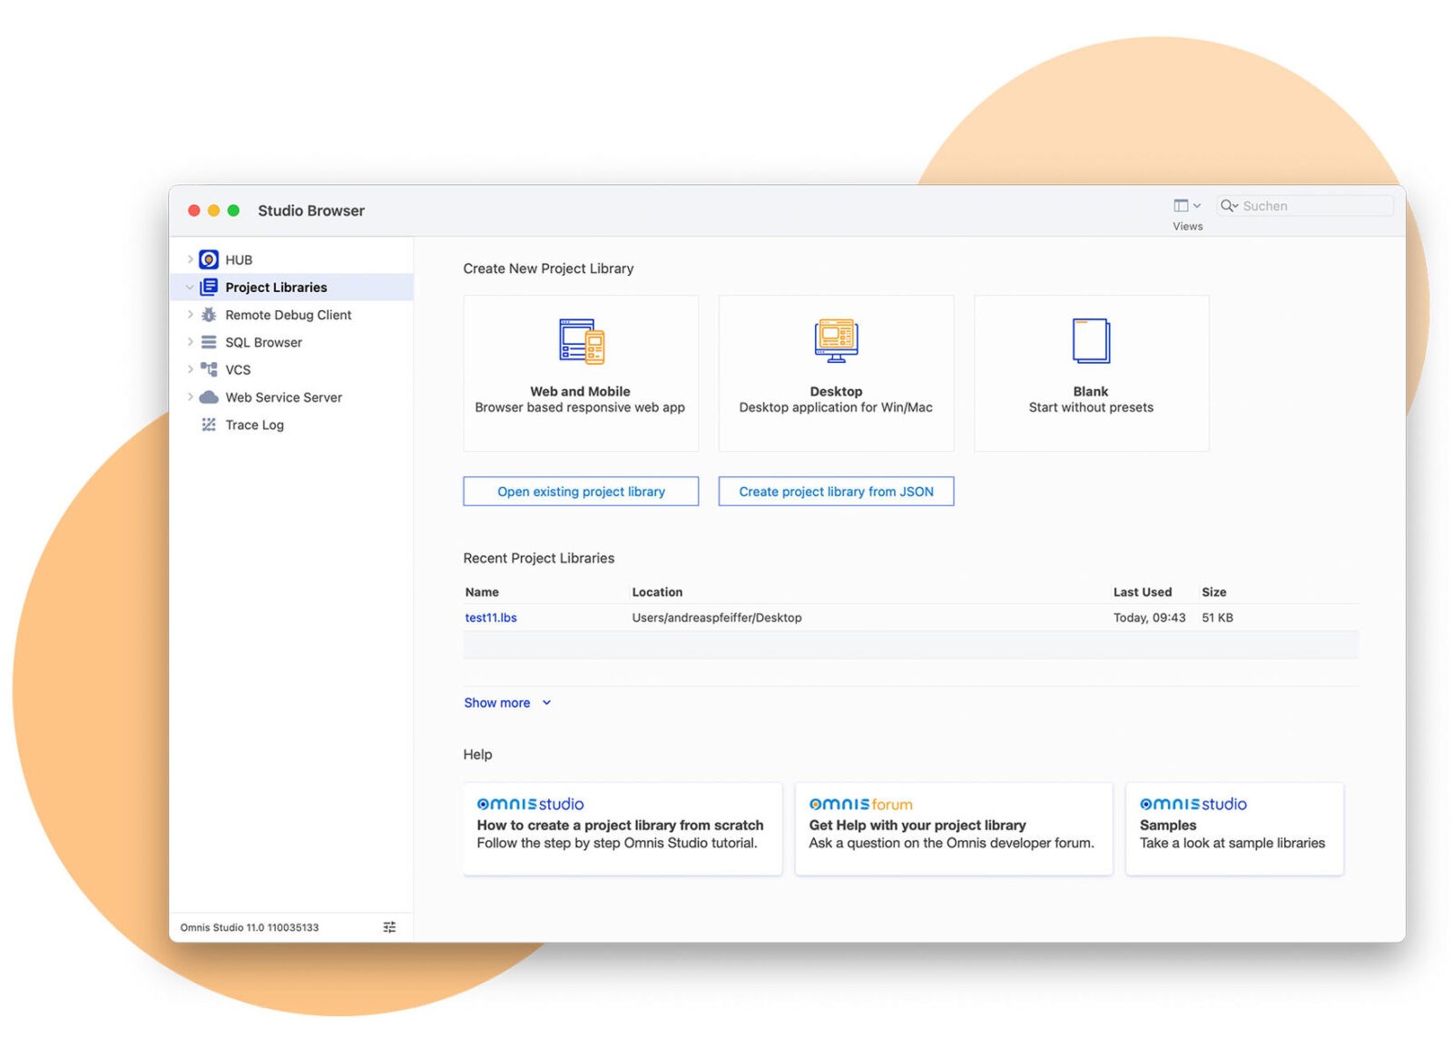Select Project Libraries in the sidebar
Image resolution: width=1452 pixels, height=1045 pixels.
point(276,288)
